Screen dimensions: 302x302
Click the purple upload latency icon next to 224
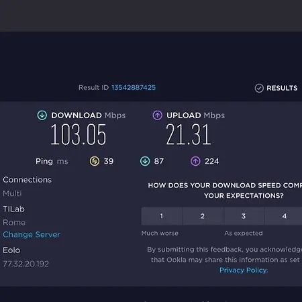click(195, 161)
